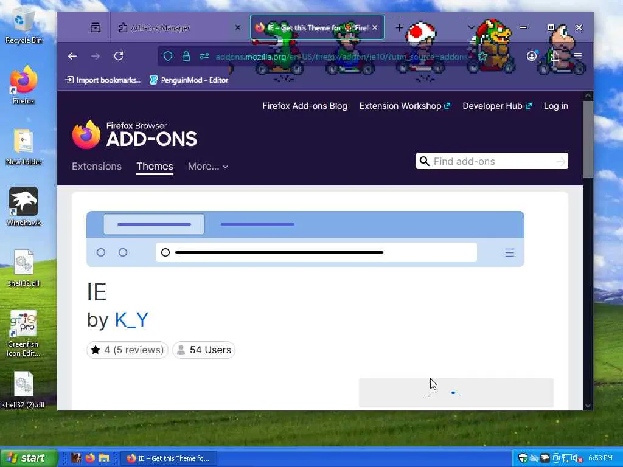Open author K_Y's profile link
The image size is (623, 467).
click(x=131, y=320)
